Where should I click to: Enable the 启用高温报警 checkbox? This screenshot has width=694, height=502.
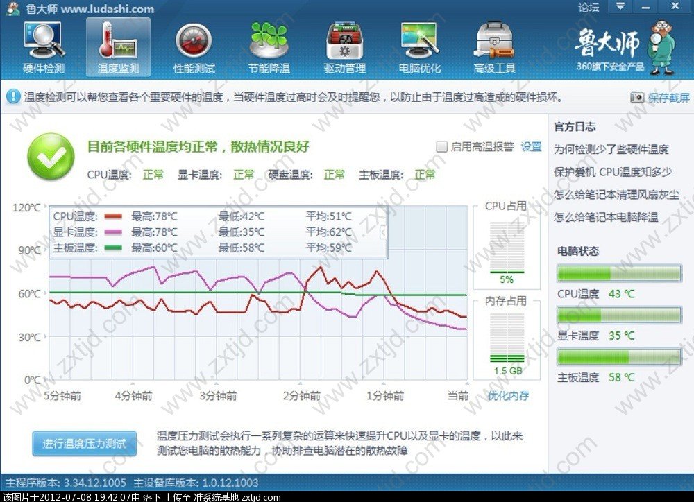click(x=441, y=146)
